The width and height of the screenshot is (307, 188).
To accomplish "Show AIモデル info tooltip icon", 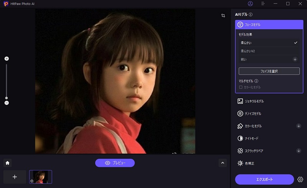I will pyautogui.click(x=251, y=15).
